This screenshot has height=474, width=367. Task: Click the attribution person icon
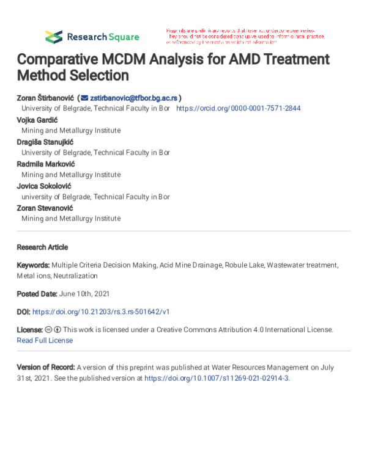tap(57, 329)
